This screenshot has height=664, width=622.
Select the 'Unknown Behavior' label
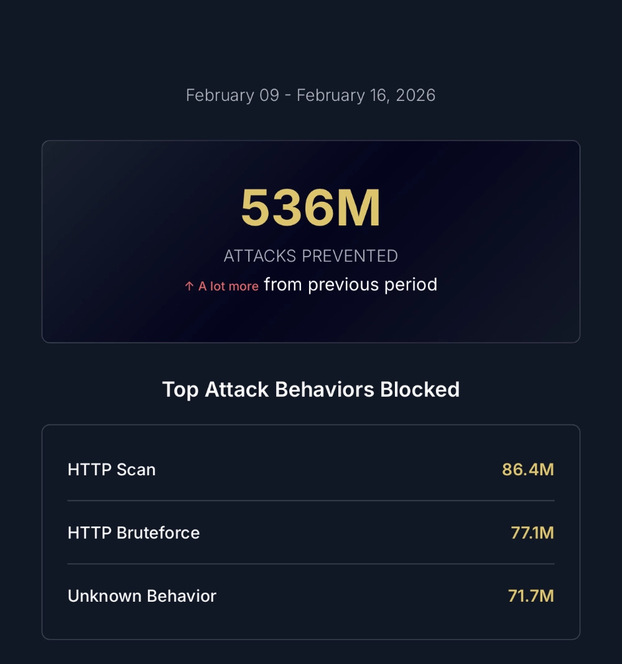coord(142,595)
